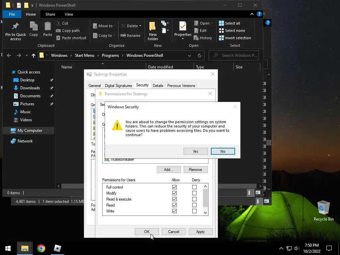This screenshot has width=340, height=255.
Task: Go up one folder level
Action: coord(34,55)
